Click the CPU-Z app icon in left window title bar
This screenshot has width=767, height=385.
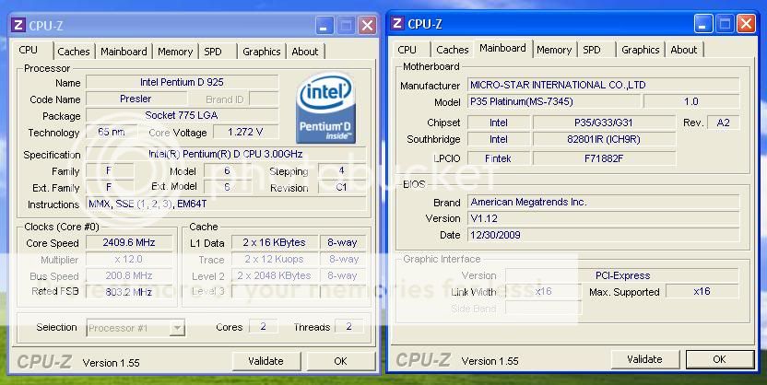(18, 25)
